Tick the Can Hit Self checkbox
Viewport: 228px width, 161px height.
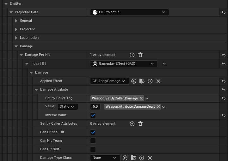point(93,149)
